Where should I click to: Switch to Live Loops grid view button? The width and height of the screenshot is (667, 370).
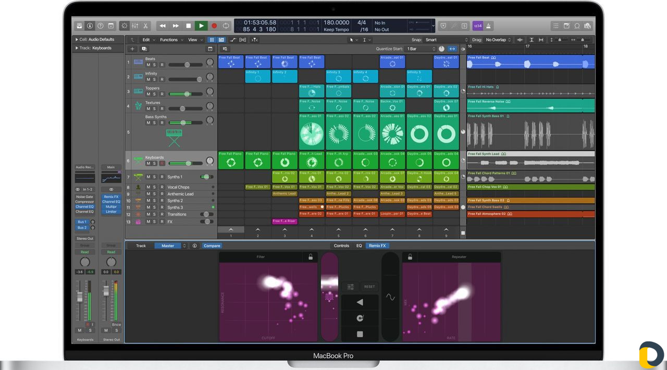point(212,40)
